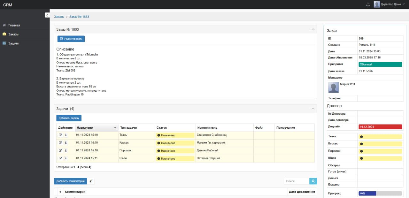Viewport: 409px width, 198px height.
Task: Show info for the Швеи task
Action: pyautogui.click(x=66, y=158)
